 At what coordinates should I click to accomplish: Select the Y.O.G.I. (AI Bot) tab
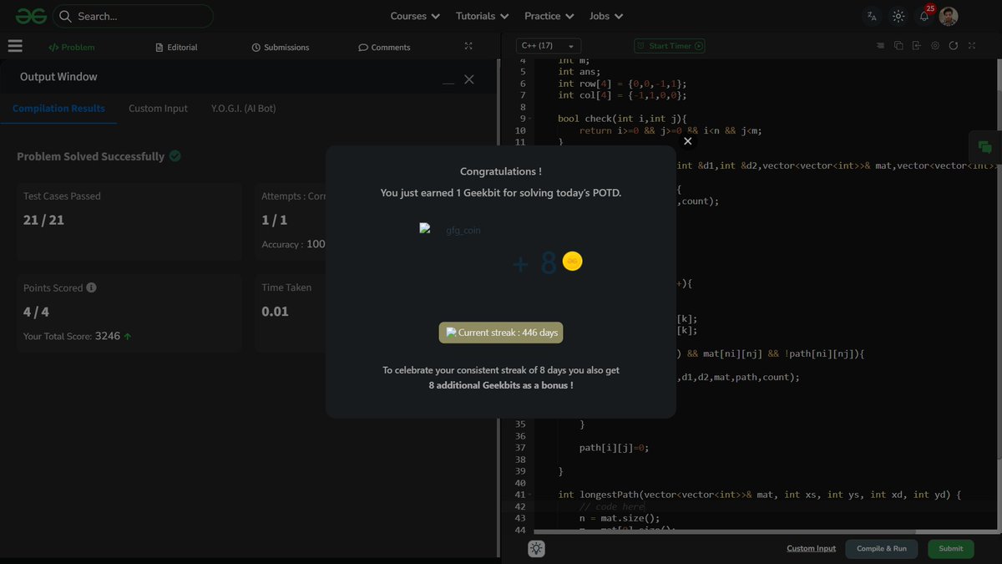click(x=244, y=109)
